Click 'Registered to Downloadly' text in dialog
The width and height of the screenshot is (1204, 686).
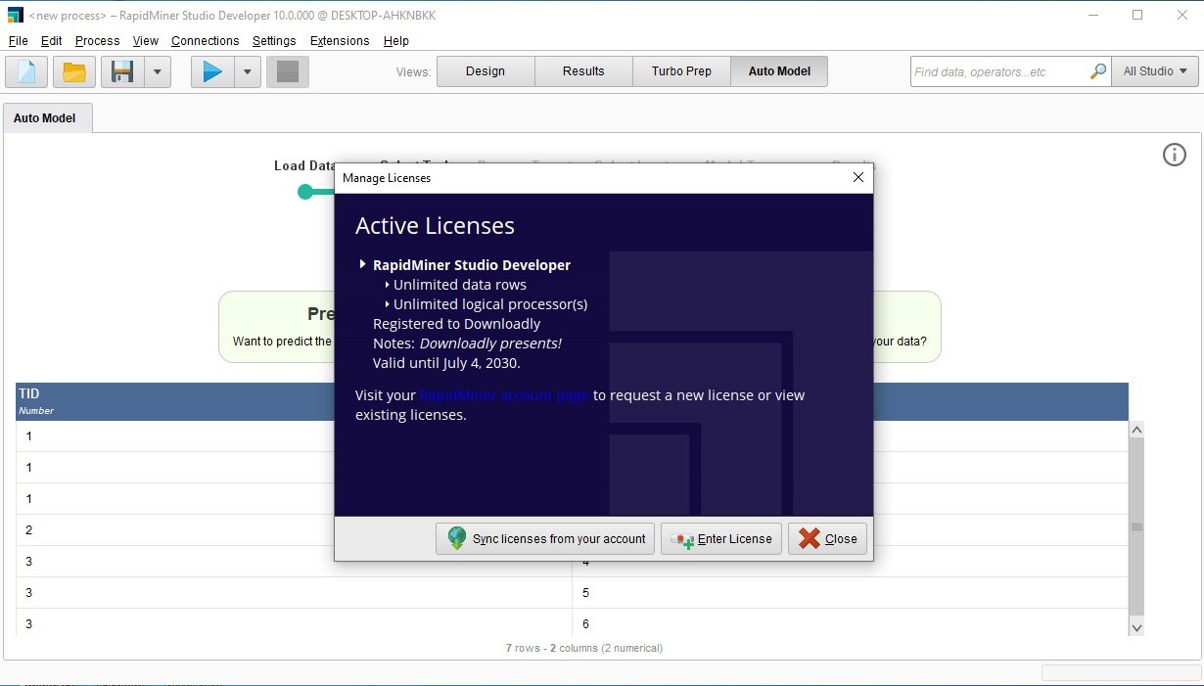456,324
